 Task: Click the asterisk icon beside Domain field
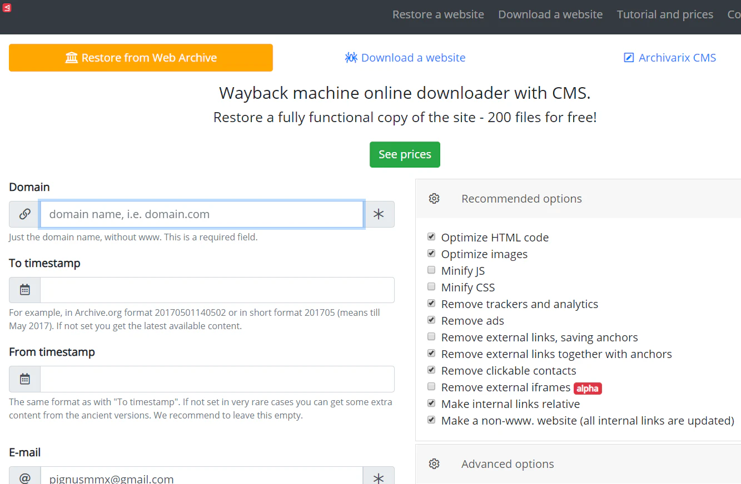click(379, 214)
